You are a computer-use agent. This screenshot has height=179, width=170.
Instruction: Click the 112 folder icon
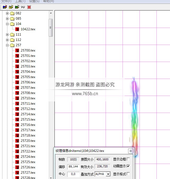pyautogui.click(x=12, y=40)
